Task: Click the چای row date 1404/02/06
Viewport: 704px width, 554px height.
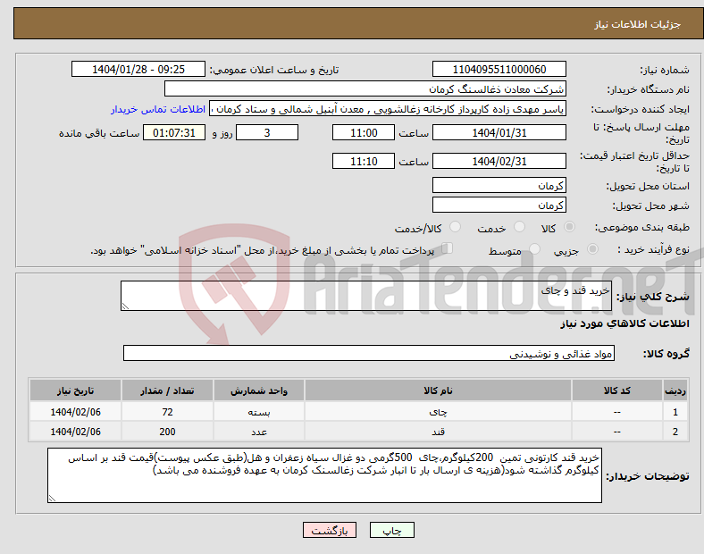Action: point(75,412)
